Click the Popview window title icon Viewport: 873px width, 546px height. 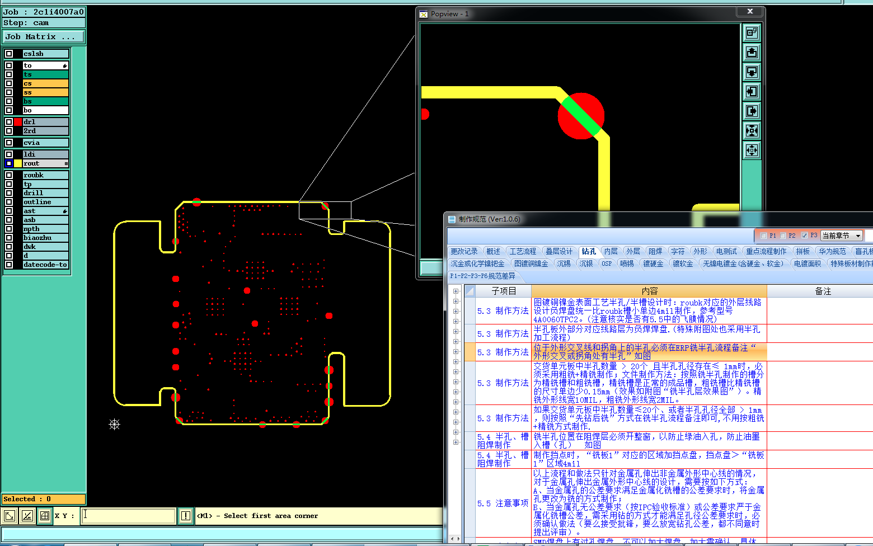(424, 14)
